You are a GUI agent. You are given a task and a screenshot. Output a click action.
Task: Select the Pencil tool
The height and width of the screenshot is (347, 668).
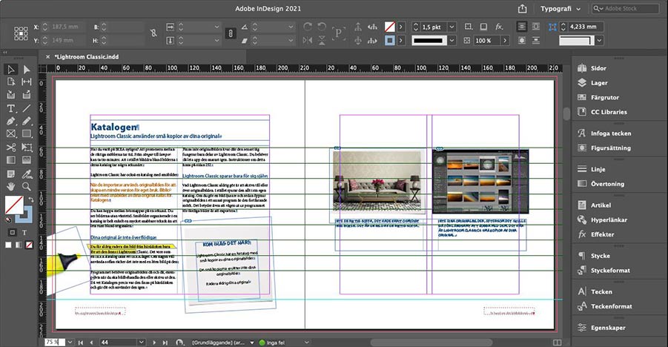click(27, 122)
